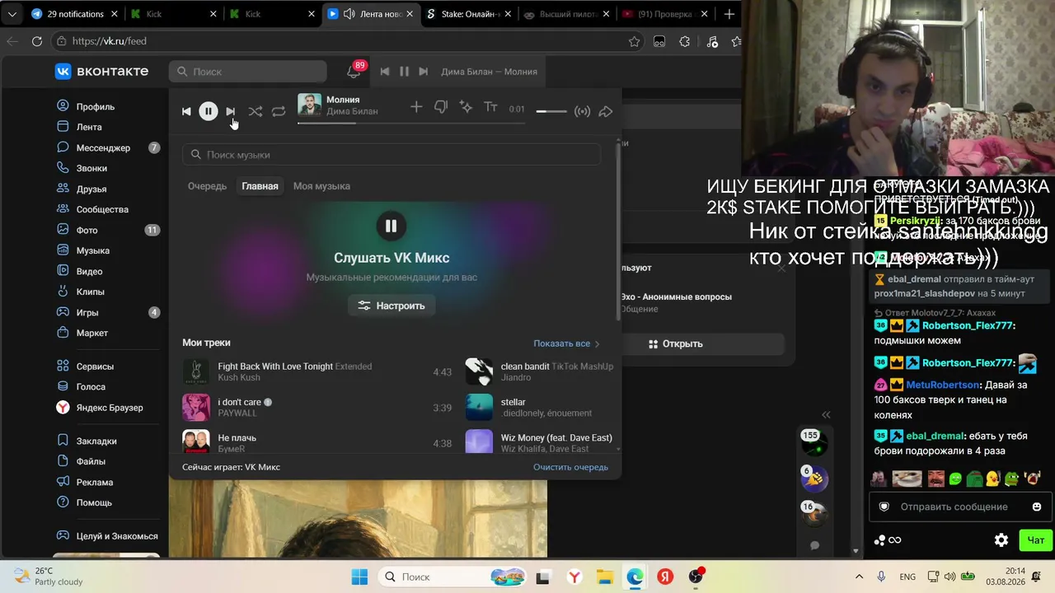
Task: Click the Музыка sidebar icon
Action: click(63, 250)
